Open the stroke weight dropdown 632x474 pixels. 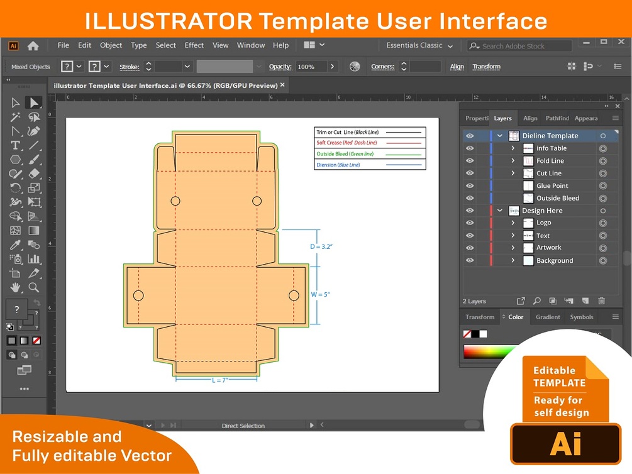pyautogui.click(x=187, y=67)
